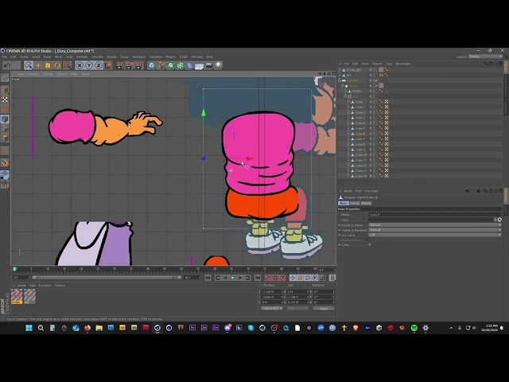
Task: Open Visible in Renderer dropdown
Action: point(435,230)
